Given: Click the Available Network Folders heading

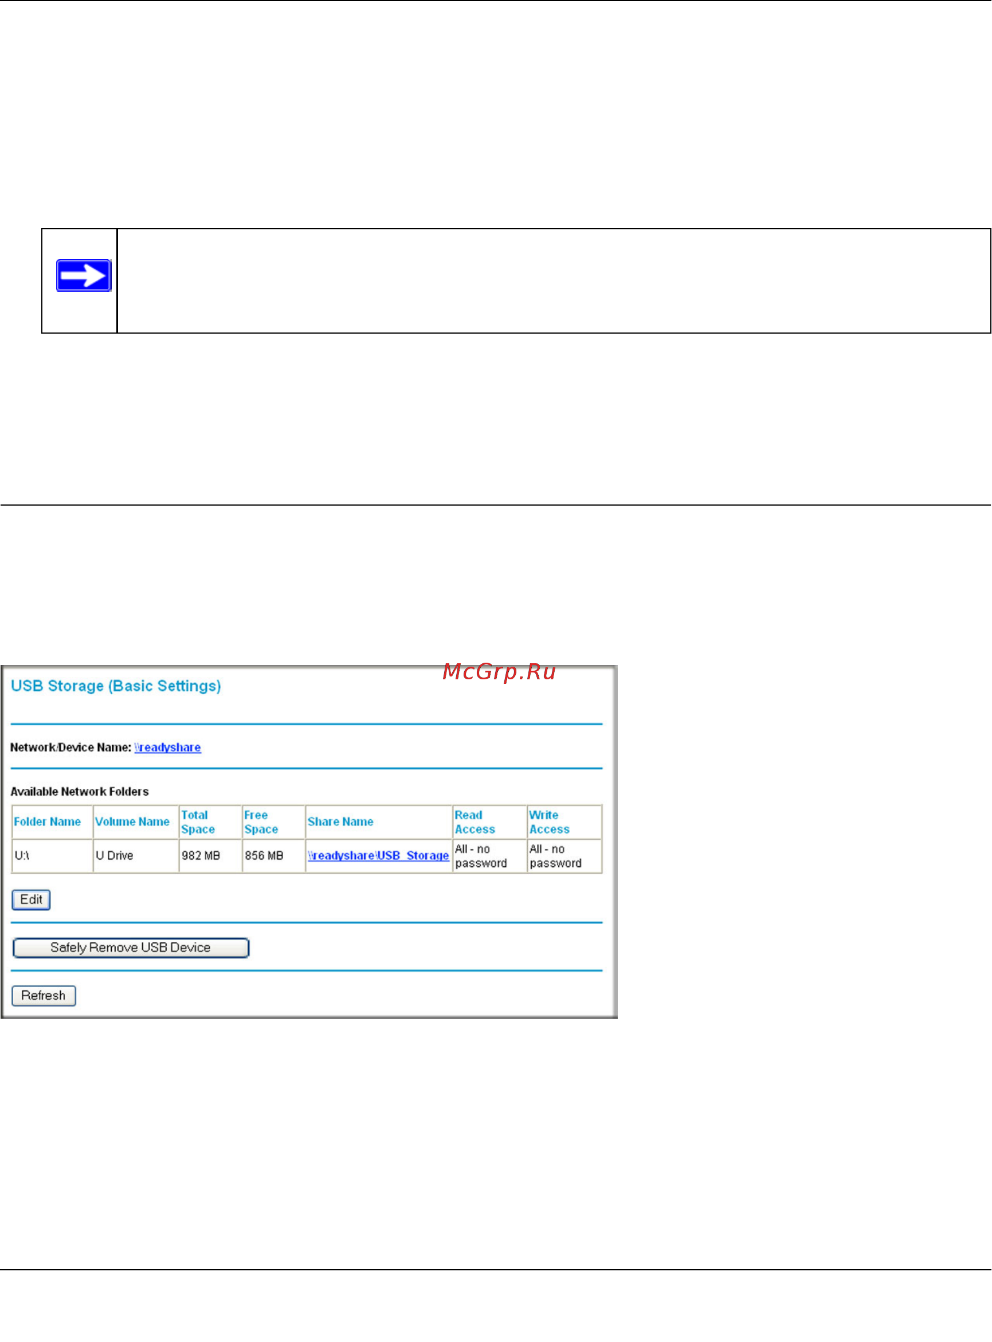Looking at the screenshot, I should click(x=79, y=792).
